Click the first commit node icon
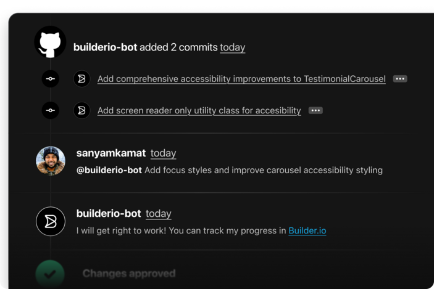Image resolution: width=434 pixels, height=289 pixels. (51, 79)
